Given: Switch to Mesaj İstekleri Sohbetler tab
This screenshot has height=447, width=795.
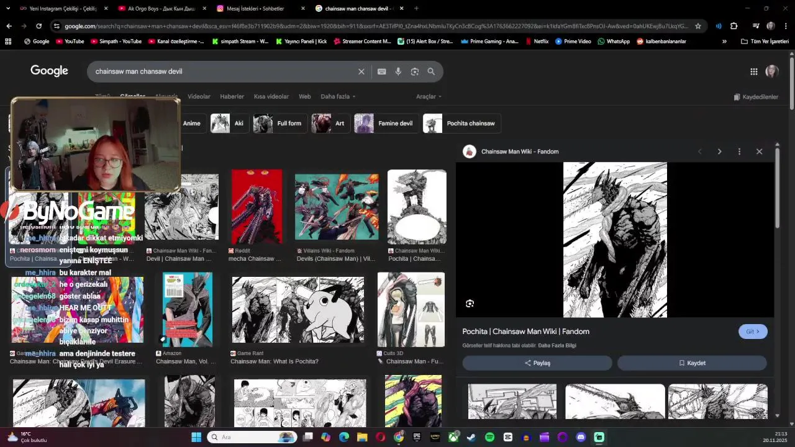Looking at the screenshot, I should click(259, 9).
